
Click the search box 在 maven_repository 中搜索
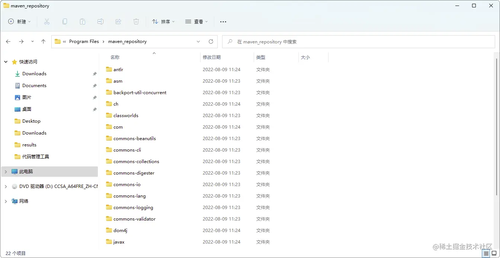(x=359, y=42)
